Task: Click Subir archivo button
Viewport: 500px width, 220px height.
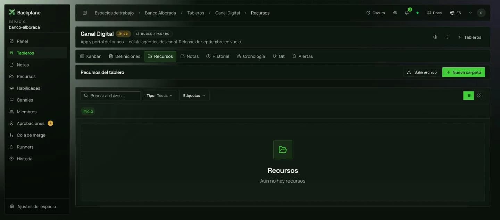Action: (x=422, y=72)
